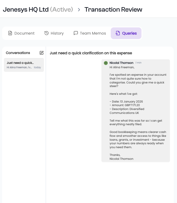Click the 'today' conversation timestamp

pyautogui.click(x=37, y=67)
